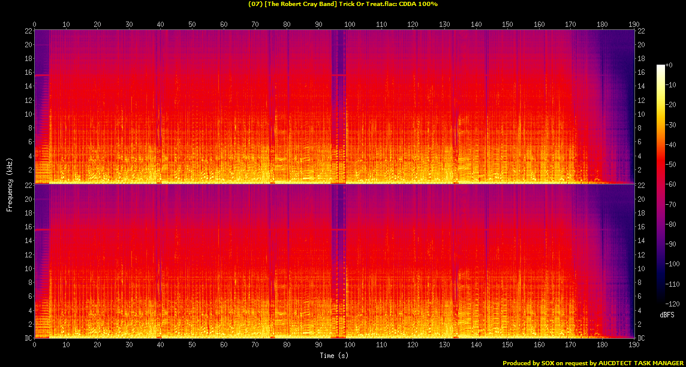Click the dBFS label below the color scale

click(666, 314)
